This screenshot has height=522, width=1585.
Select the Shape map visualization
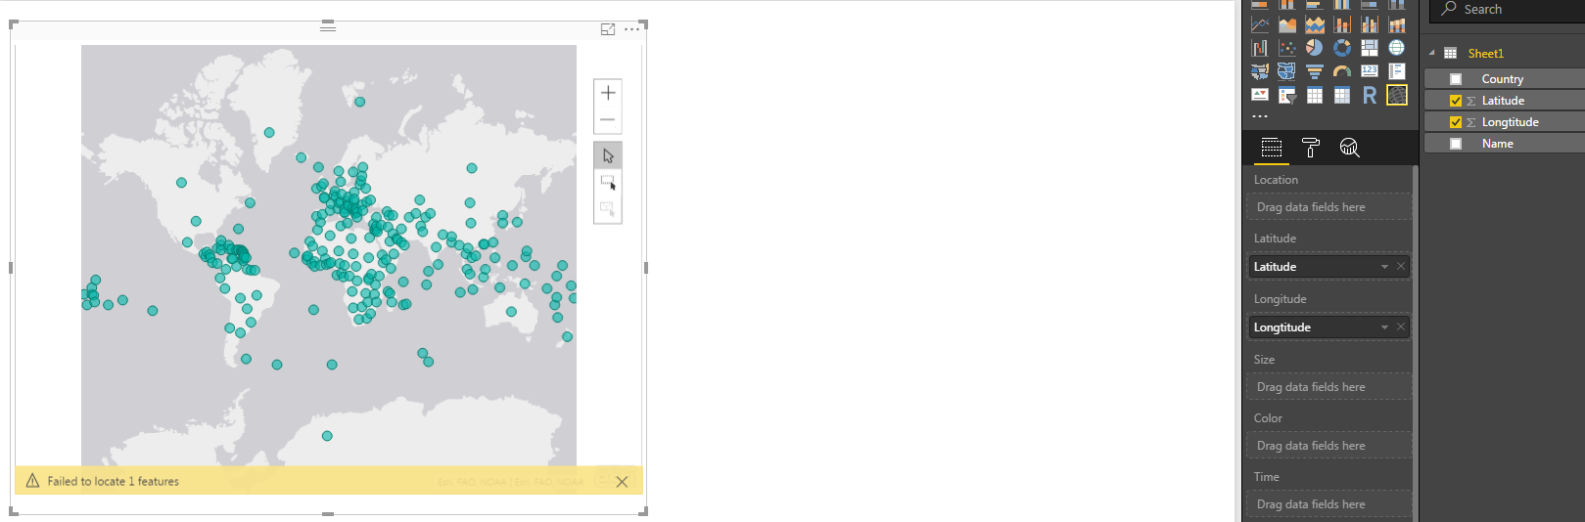1287,71
